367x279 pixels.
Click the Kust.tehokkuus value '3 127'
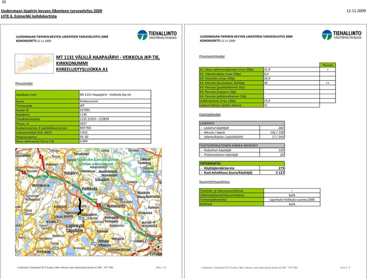[280, 173]
